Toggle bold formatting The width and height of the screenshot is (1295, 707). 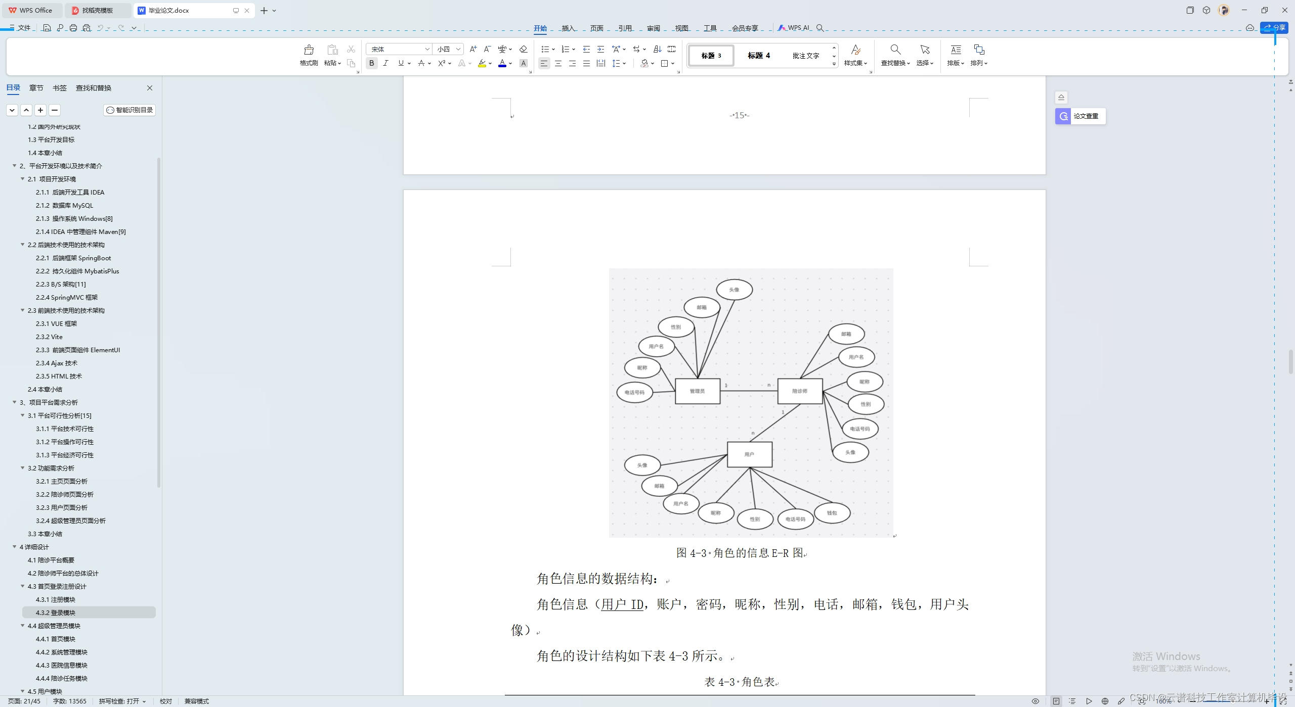[x=372, y=63]
